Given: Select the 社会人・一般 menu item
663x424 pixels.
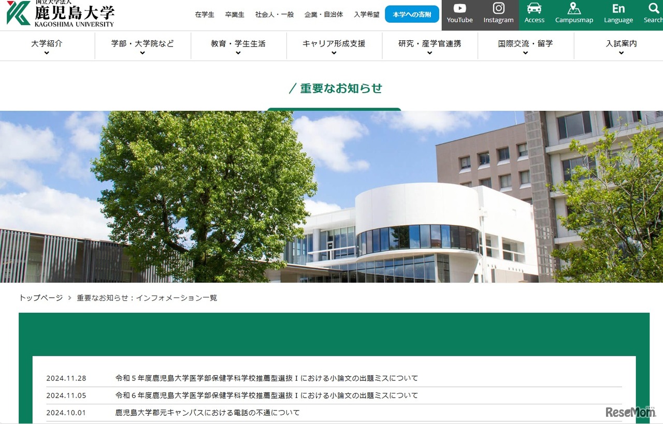Looking at the screenshot, I should point(274,15).
